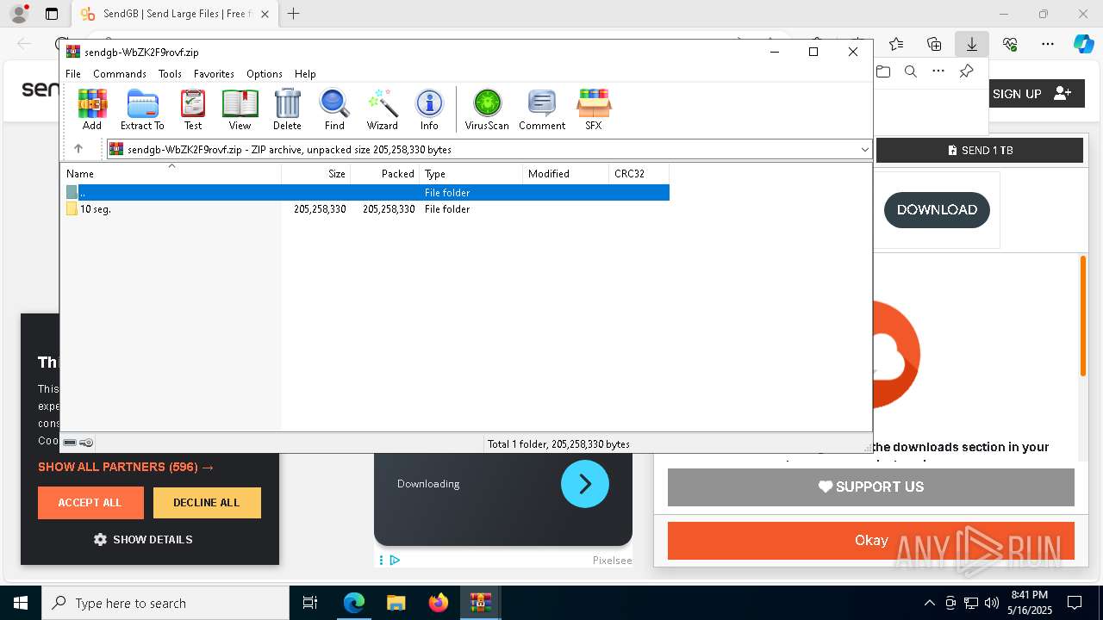Run VirusScan on the archive
The width and height of the screenshot is (1103, 620).
(x=487, y=109)
